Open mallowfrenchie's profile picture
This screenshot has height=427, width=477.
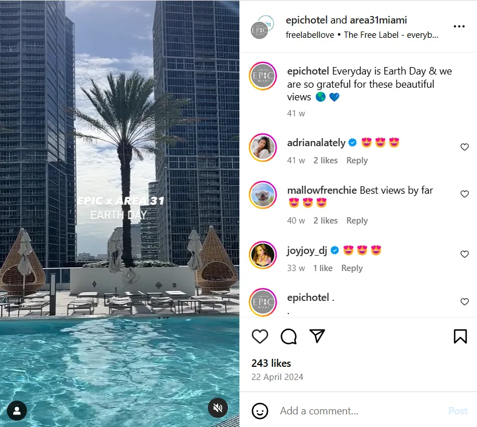(263, 195)
